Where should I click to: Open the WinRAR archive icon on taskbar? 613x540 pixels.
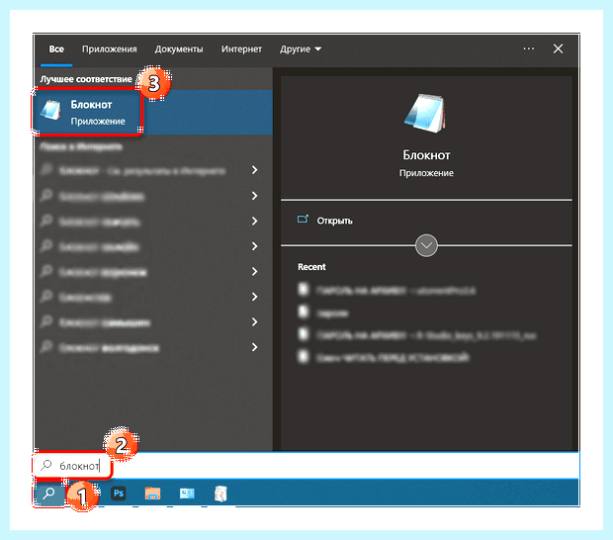[220, 494]
